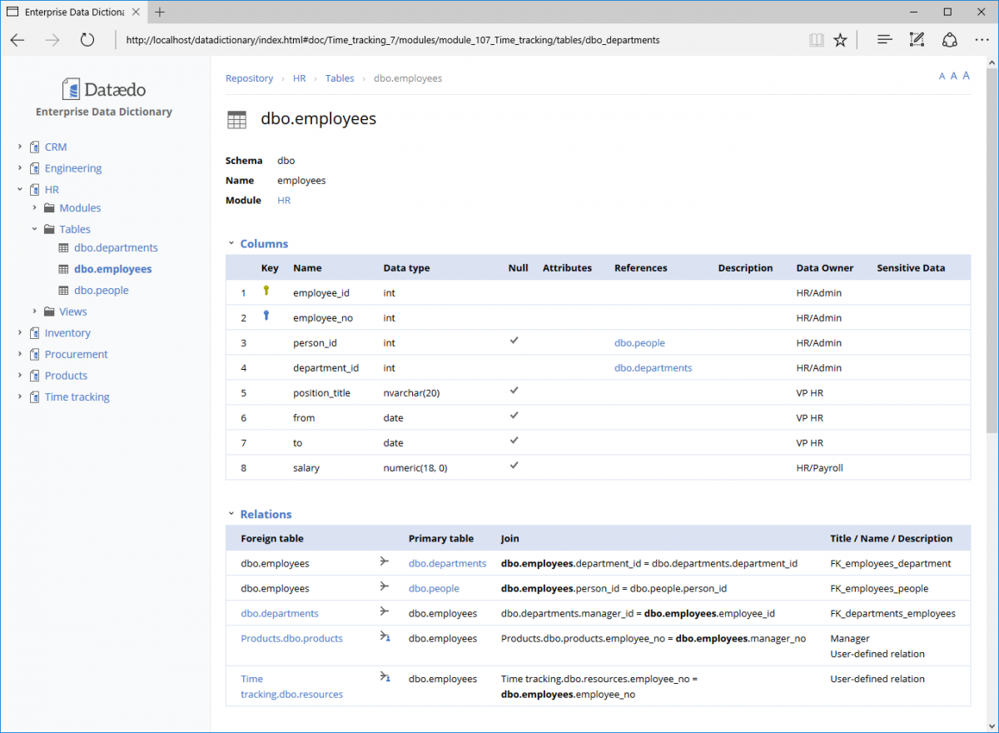Click the blue unique key icon beside employee_no
Screen dimensions: 999x733
(266, 315)
